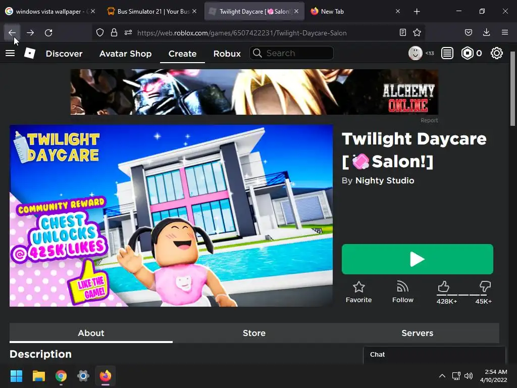Click the green Play button
Screen dimensions: 517x388
418,259
